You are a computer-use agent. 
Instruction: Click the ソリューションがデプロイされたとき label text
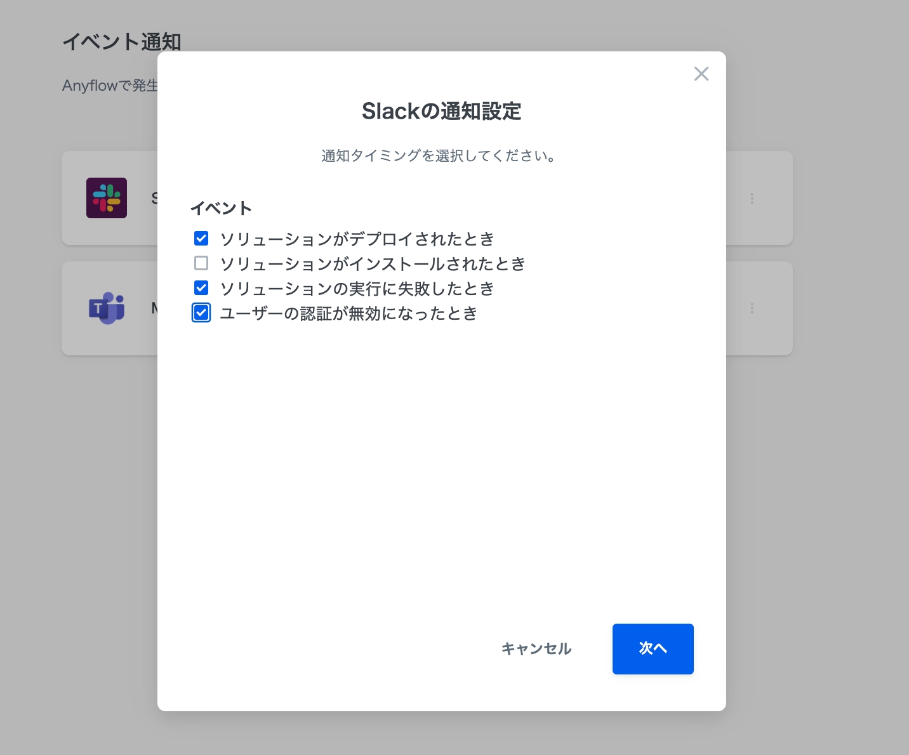click(x=357, y=239)
